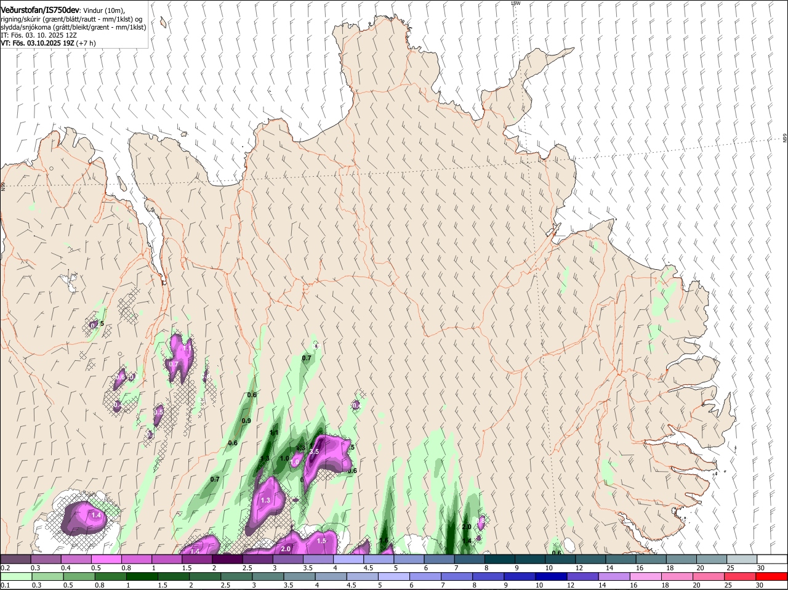Click the light blue top legend swatch labeled 4
This screenshot has height=590, width=788.
click(348, 559)
